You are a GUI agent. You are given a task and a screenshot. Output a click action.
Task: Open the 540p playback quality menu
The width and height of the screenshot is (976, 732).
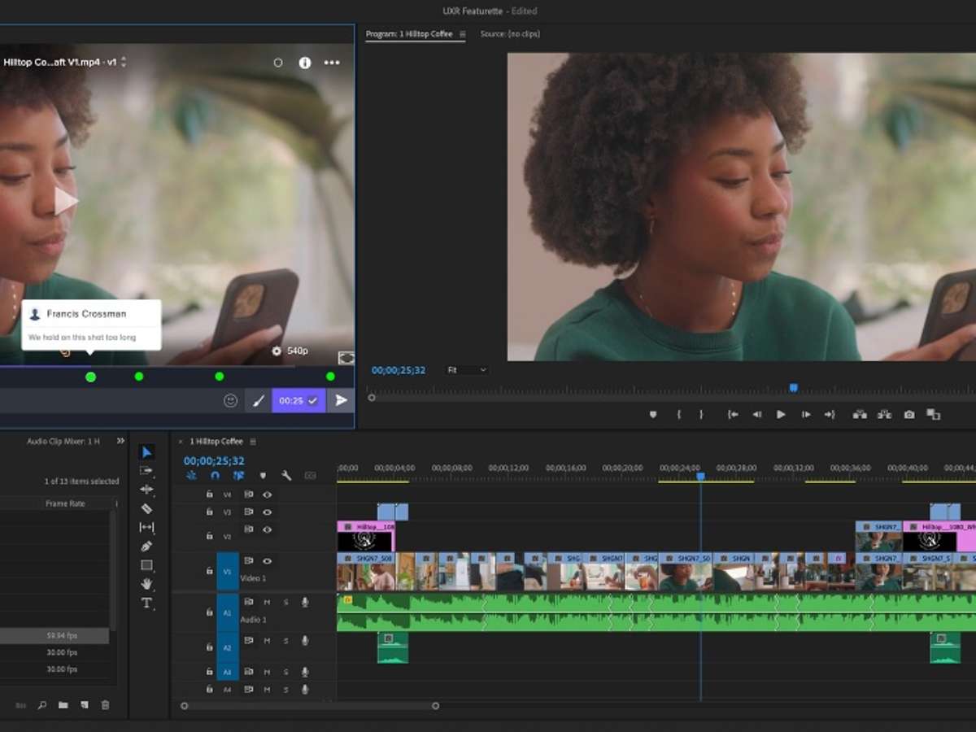tap(290, 351)
